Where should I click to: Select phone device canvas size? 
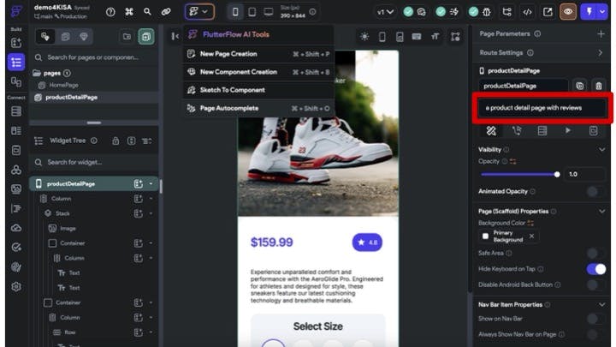[x=235, y=12]
